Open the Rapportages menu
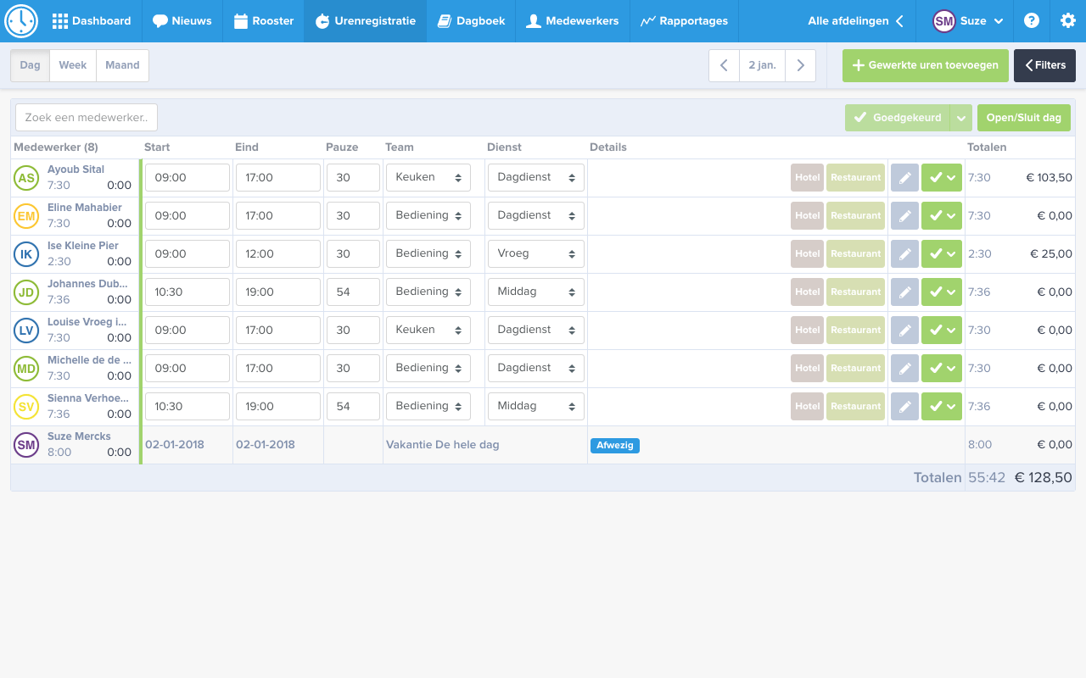The width and height of the screenshot is (1086, 678). pyautogui.click(x=685, y=21)
